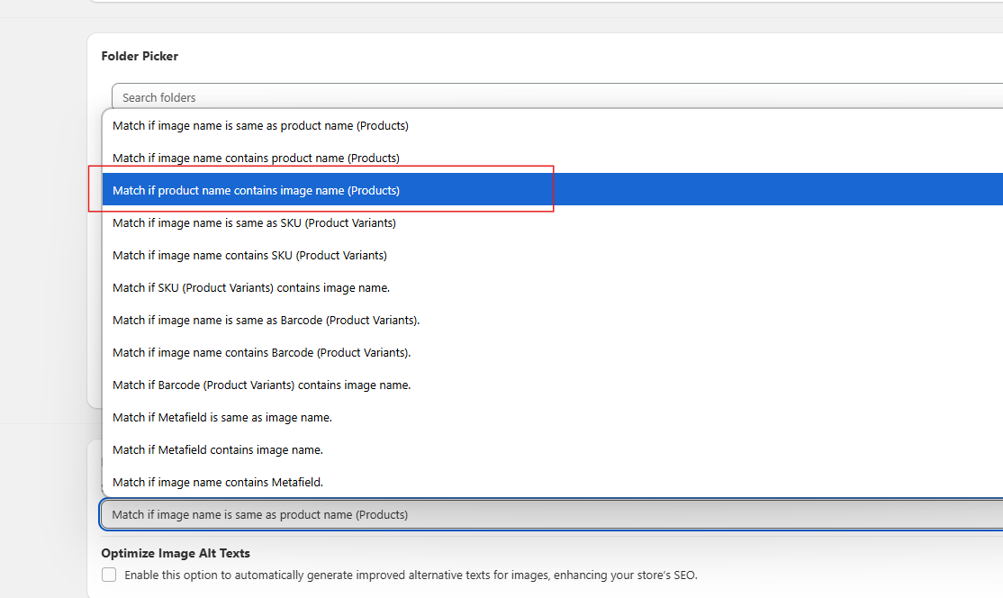This screenshot has width=1003, height=598.
Task: Pick 'image name is same as Barcode' option
Action: pyautogui.click(x=266, y=321)
